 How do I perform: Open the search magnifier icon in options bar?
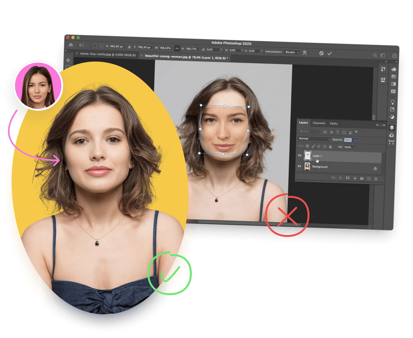375,55
